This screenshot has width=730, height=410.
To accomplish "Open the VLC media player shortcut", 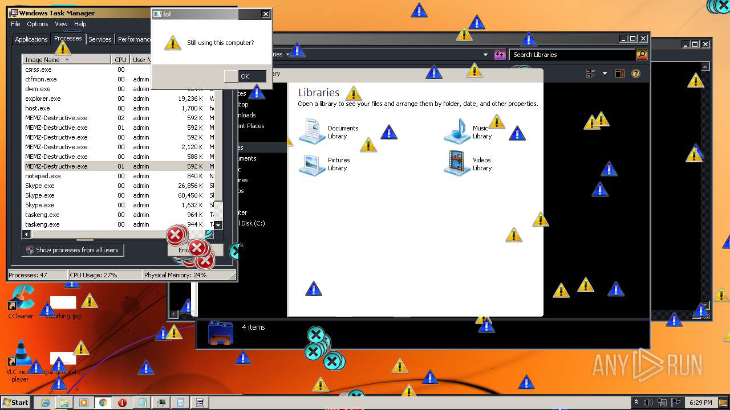I will (x=20, y=360).
